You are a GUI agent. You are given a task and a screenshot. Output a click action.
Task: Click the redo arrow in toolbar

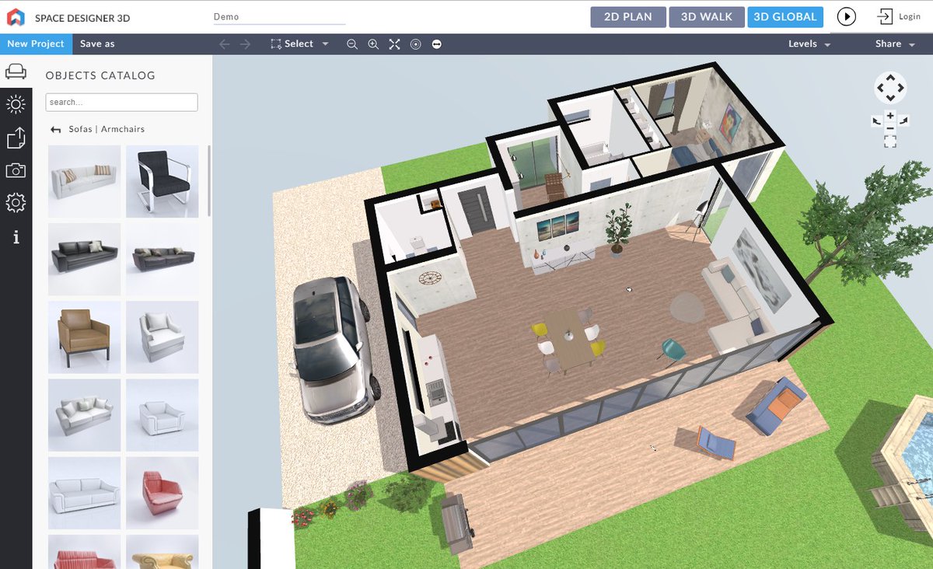click(246, 44)
